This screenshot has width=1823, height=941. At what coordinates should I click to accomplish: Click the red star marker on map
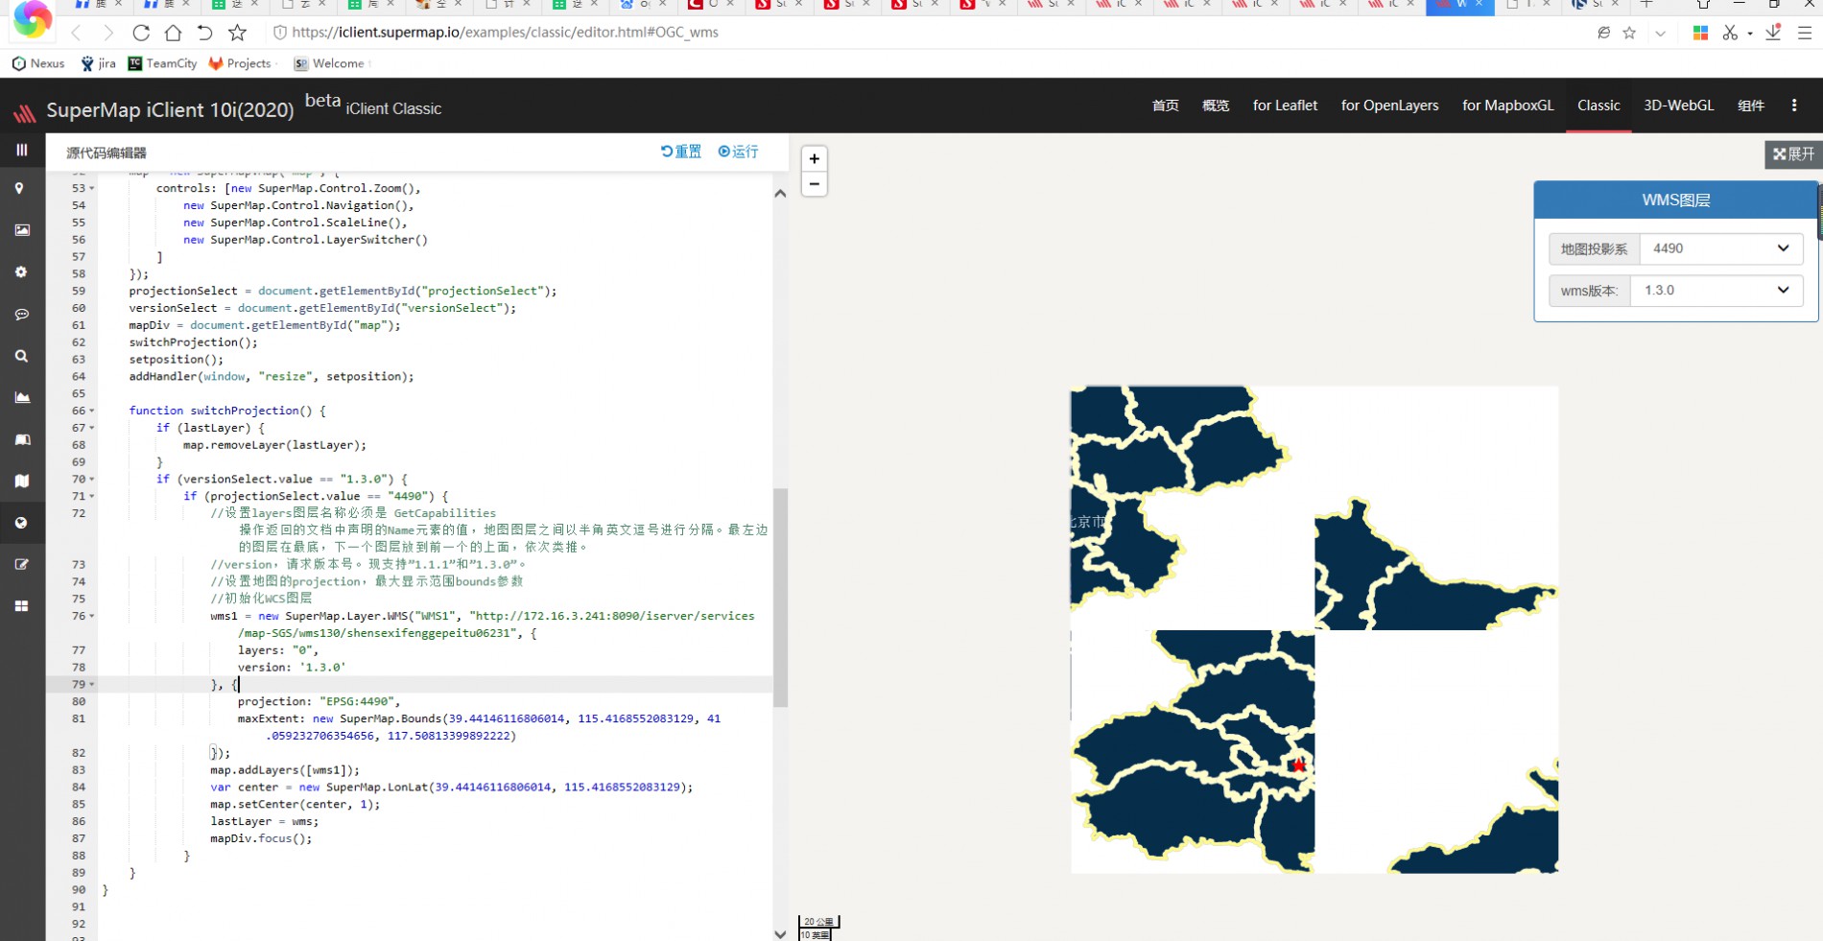coord(1298,765)
